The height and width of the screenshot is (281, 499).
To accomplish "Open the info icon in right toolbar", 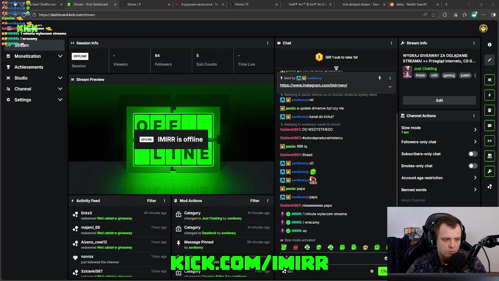I will (490, 44).
